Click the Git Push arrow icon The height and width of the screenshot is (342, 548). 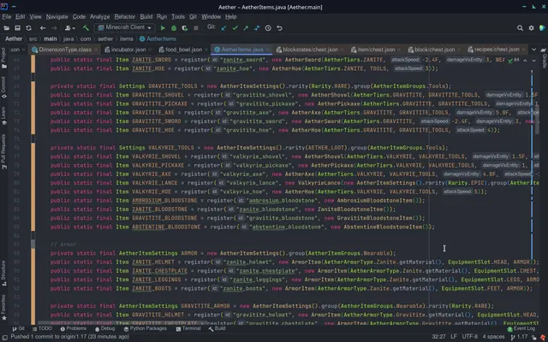click(x=246, y=28)
